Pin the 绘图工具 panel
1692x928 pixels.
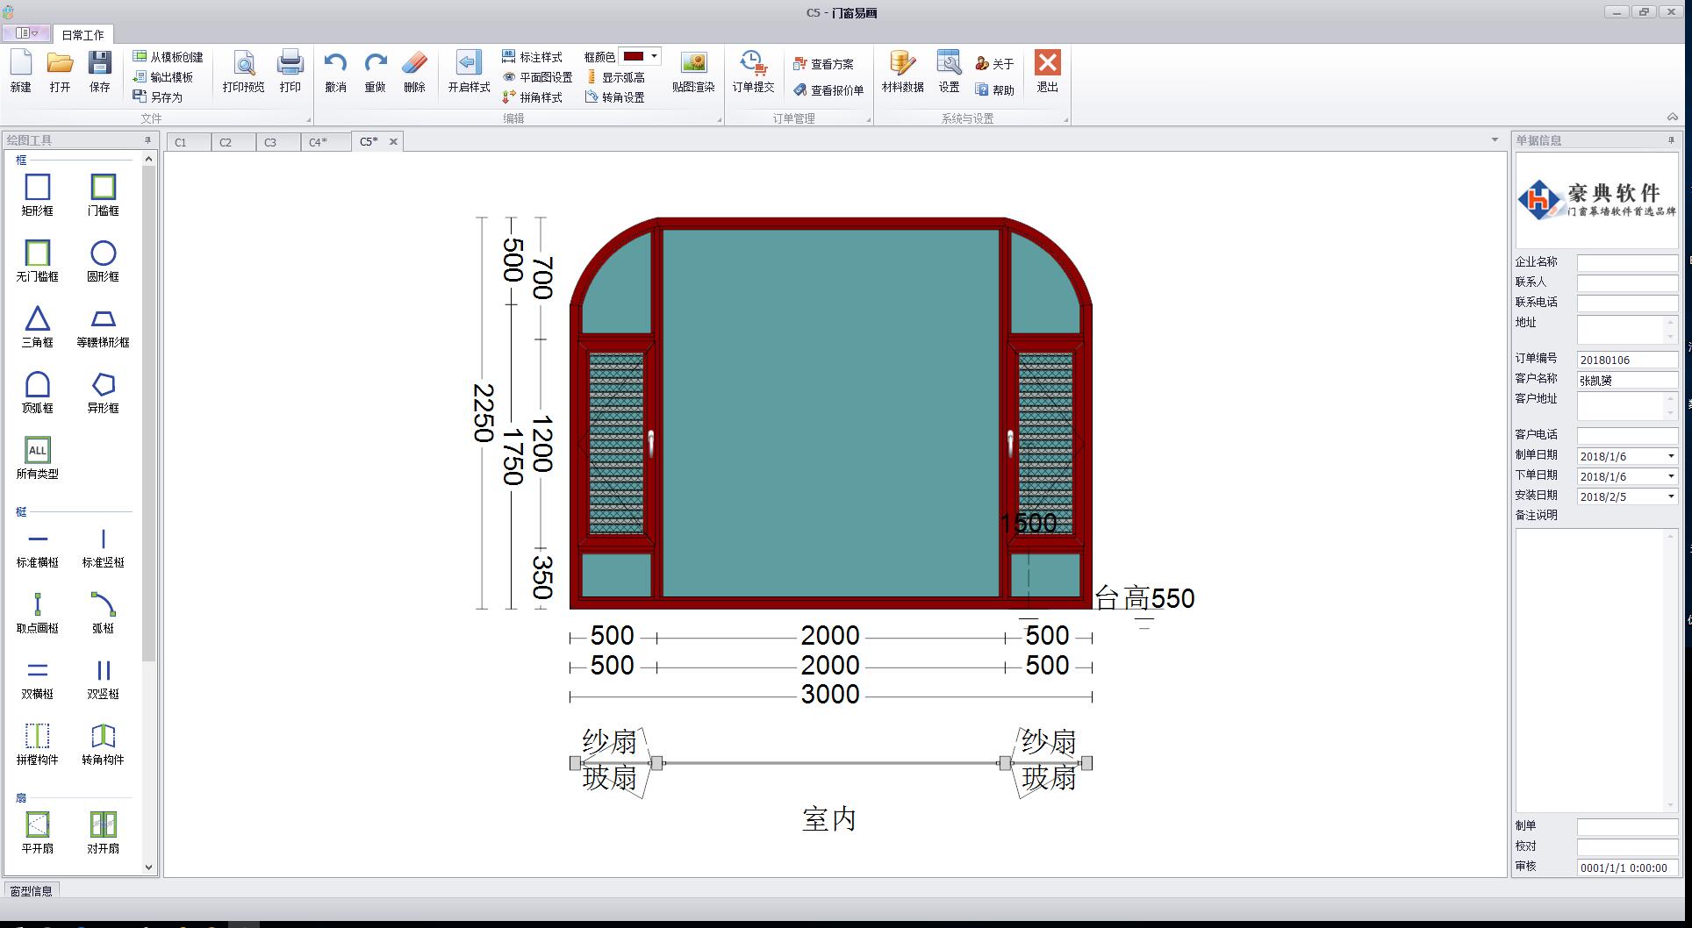click(x=147, y=140)
